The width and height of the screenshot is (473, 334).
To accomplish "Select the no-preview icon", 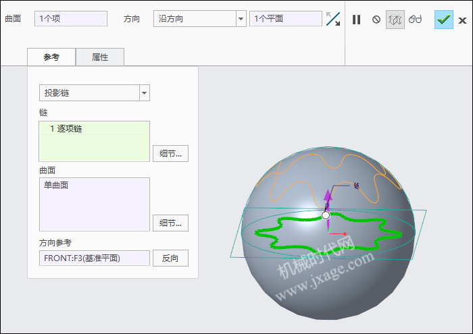I will [376, 20].
